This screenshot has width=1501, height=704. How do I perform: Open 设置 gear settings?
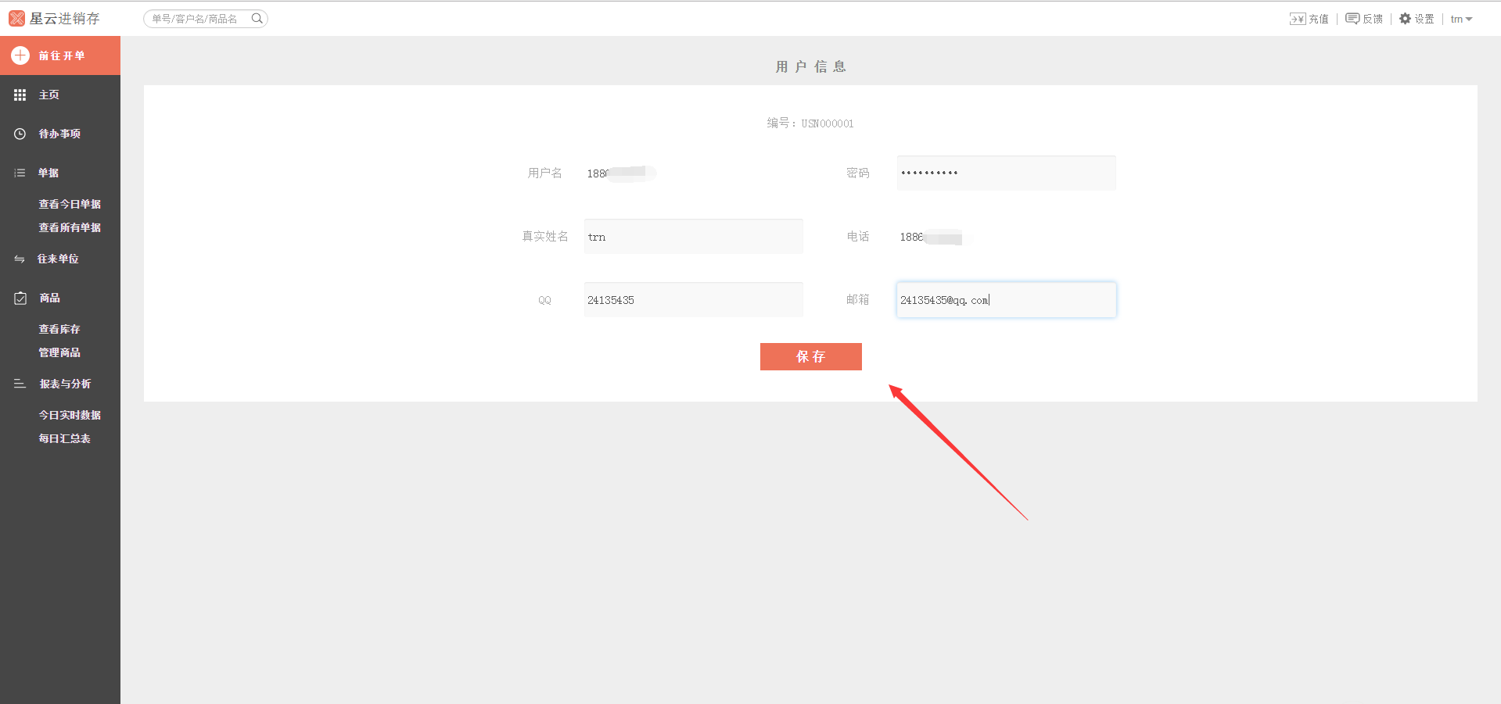coord(1417,19)
